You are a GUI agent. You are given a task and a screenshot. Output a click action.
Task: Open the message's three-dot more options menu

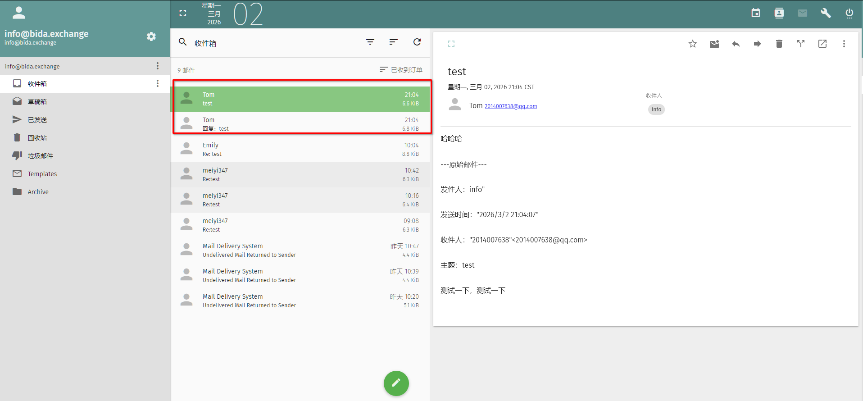[844, 44]
